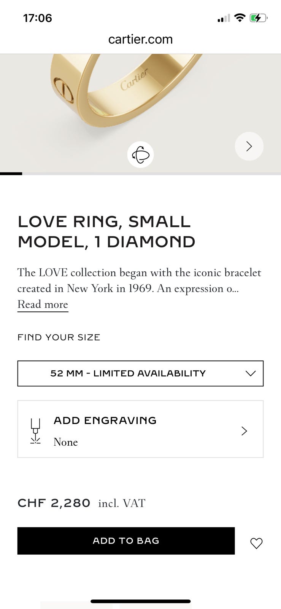
Task: Tap the engraving tool icon
Action: [x=35, y=431]
